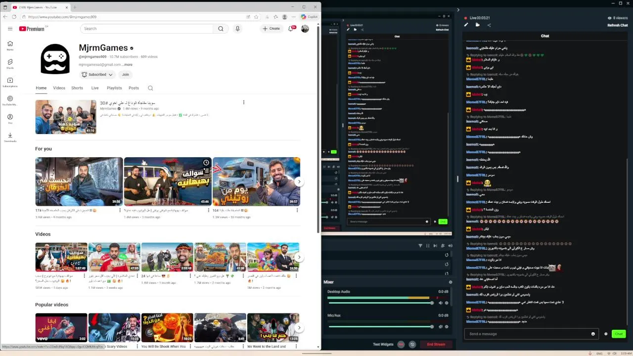Open Shorts in YouTube sidebar
This screenshot has height=356, width=633.
tap(10, 64)
